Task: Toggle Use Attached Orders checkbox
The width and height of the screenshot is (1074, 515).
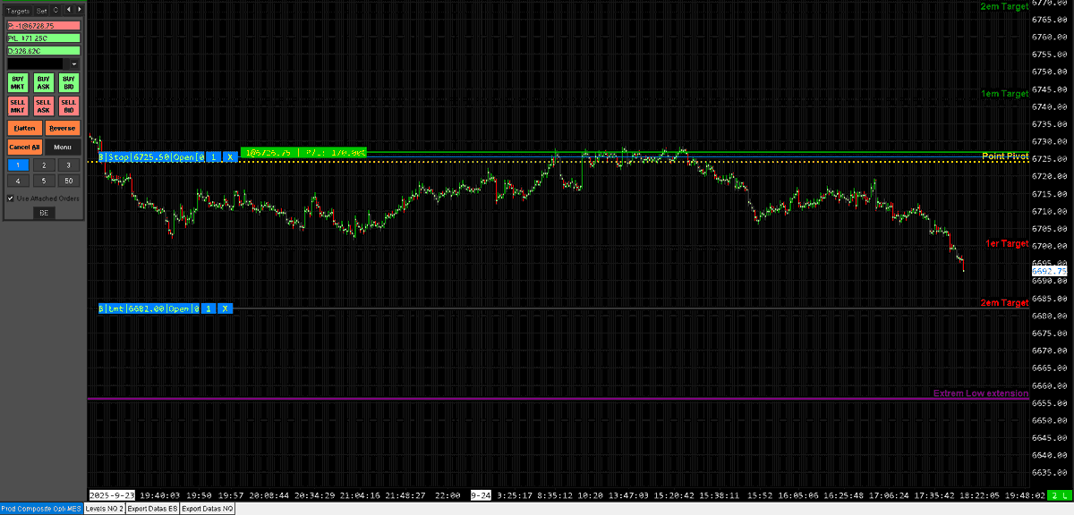Action: pos(11,198)
